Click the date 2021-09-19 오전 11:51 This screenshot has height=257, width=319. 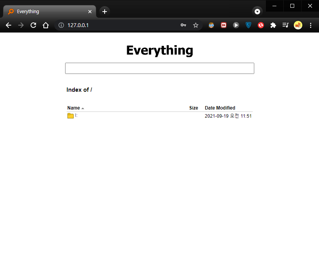[228, 116]
